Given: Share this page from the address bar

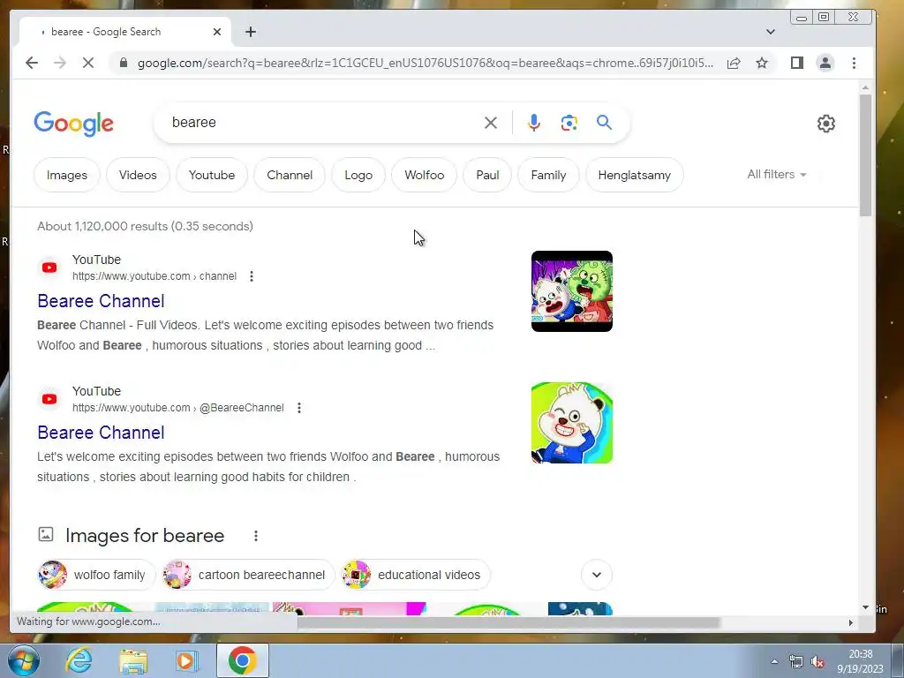Looking at the screenshot, I should coord(734,63).
